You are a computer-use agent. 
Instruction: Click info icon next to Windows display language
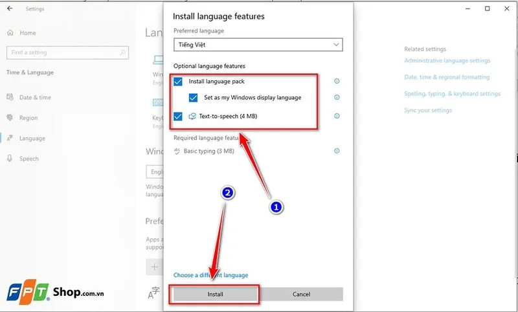[337, 98]
